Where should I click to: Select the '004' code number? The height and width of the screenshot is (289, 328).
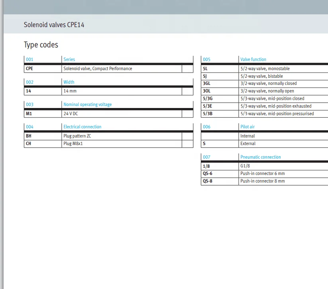tap(29, 127)
